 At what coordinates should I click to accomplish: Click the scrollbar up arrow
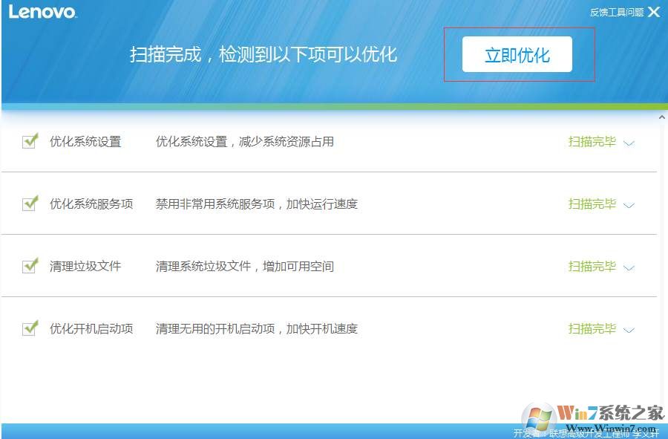tap(661, 117)
